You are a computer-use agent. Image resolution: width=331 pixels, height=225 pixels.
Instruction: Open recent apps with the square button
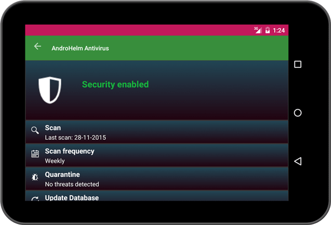pos(298,65)
